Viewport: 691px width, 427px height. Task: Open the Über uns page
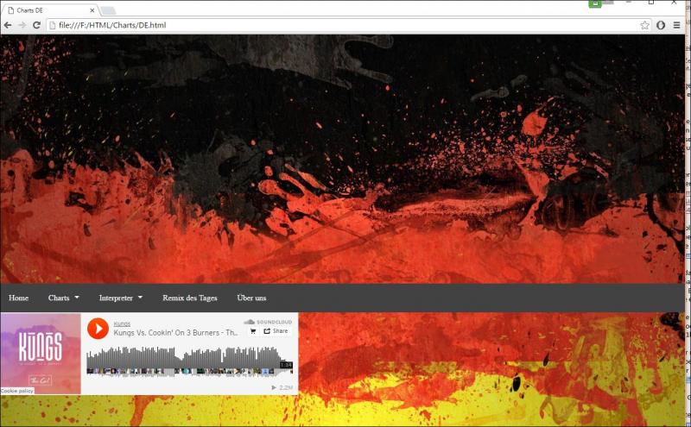[251, 298]
